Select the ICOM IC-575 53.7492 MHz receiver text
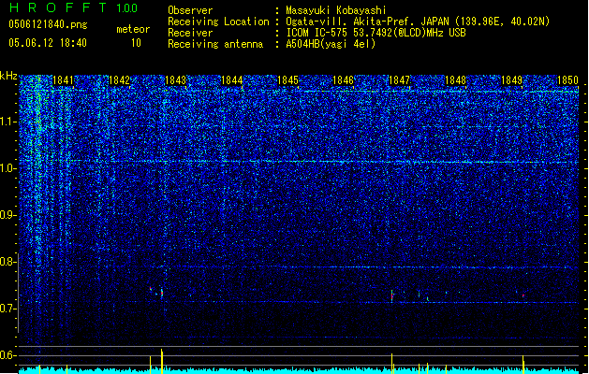Viewport: 589px width, 374px height. coord(375,33)
